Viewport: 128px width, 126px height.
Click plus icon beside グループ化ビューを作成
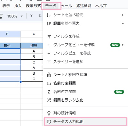(49, 45)
